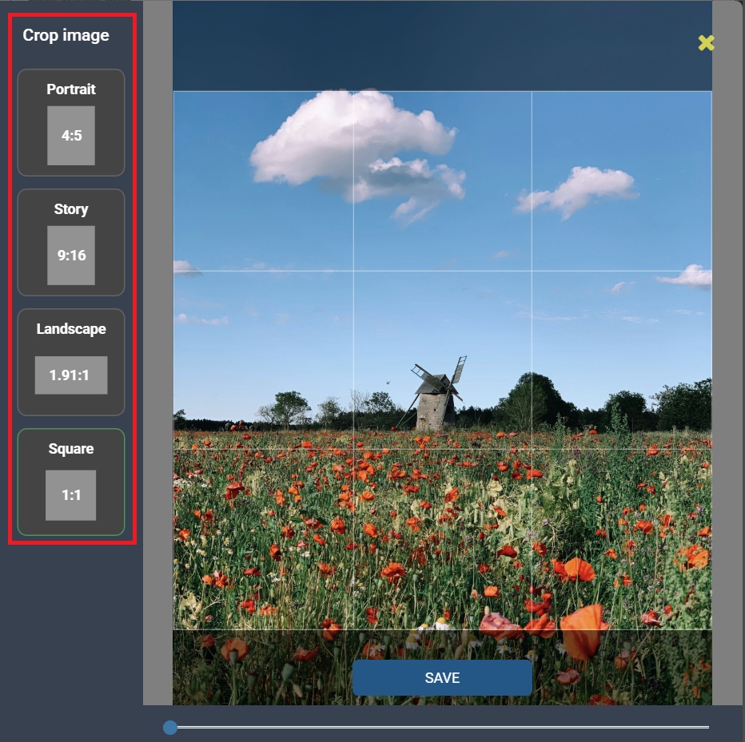Select the Square 1:1 crop option

pyautogui.click(x=71, y=482)
